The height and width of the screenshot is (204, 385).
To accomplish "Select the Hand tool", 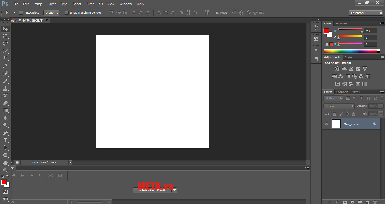I will pyautogui.click(x=5, y=163).
